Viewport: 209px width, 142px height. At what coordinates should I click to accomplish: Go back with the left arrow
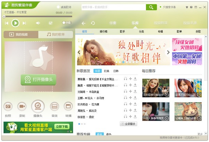point(84,23)
